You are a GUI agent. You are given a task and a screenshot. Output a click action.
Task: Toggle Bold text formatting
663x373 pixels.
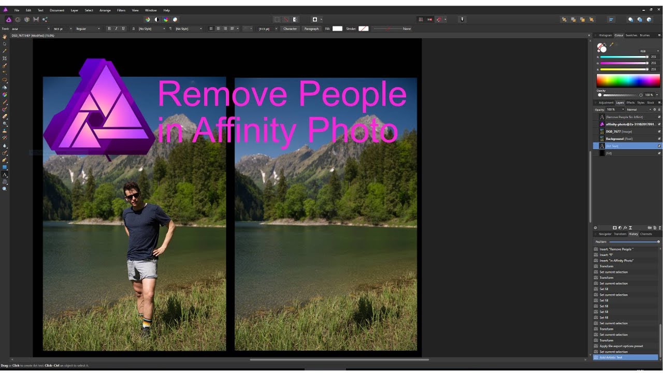109,28
